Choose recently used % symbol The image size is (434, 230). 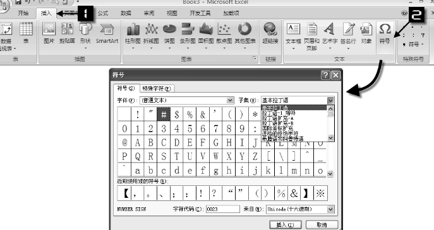(x=281, y=193)
